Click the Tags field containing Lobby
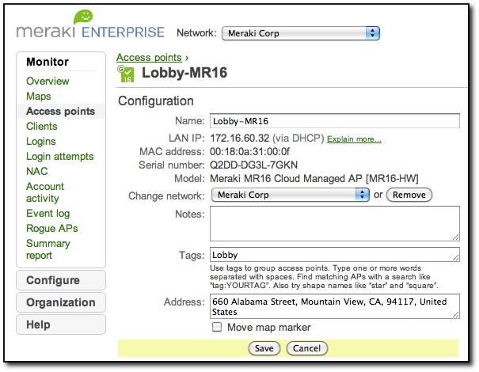This screenshot has height=372, width=479. tap(334, 255)
